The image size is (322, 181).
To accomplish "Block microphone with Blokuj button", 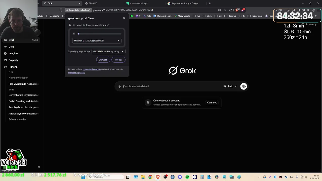I will 118,60.
